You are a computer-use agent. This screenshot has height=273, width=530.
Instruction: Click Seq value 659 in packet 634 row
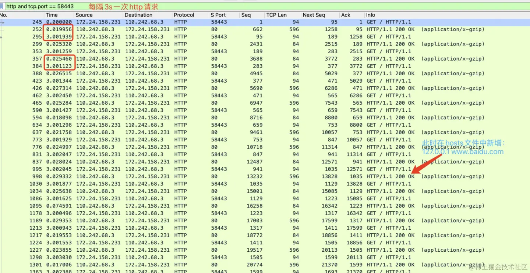(x=258, y=125)
